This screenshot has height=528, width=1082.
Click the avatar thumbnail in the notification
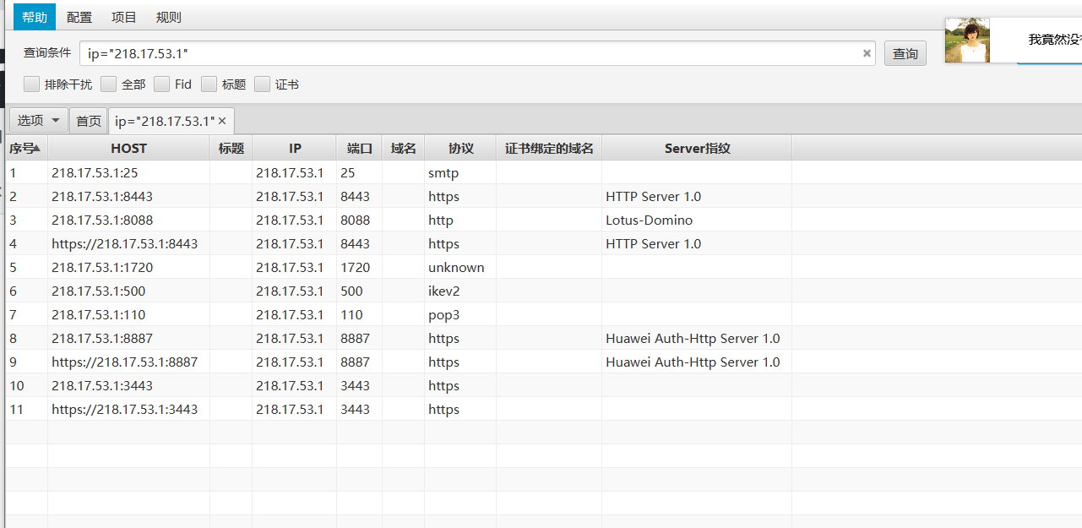967,40
